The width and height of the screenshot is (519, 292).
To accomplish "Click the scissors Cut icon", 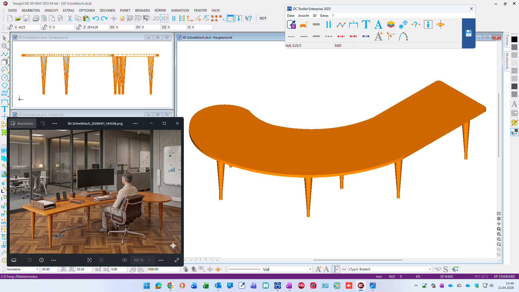I will click(x=70, y=18).
